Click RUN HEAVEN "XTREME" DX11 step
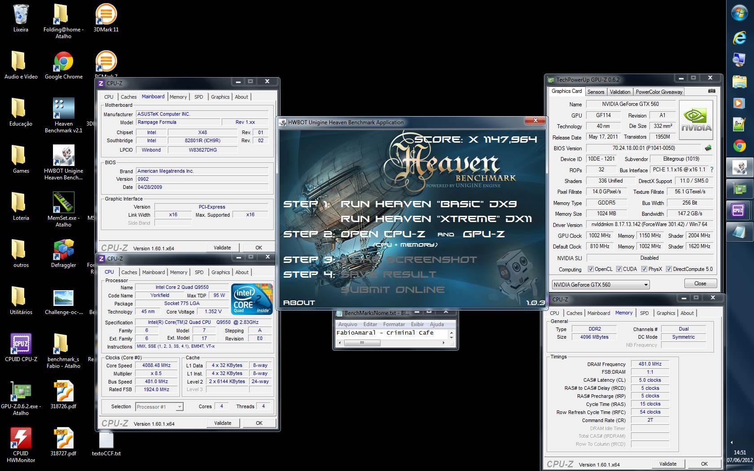This screenshot has width=754, height=471. point(436,219)
